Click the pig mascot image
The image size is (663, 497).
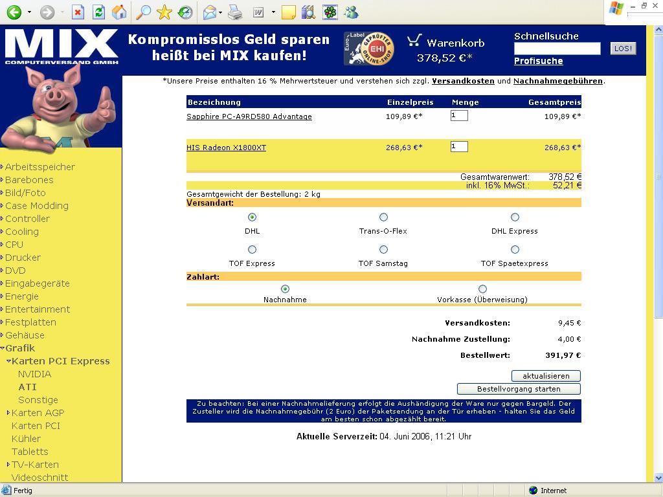point(58,108)
